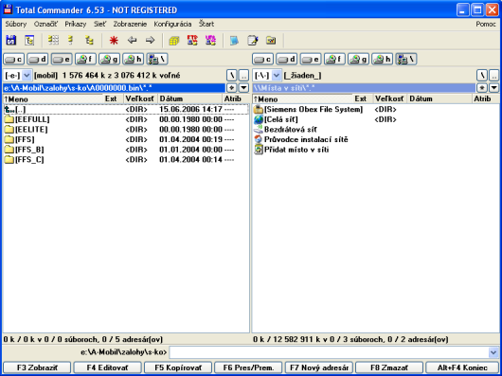Focus the command line input field

(329, 352)
